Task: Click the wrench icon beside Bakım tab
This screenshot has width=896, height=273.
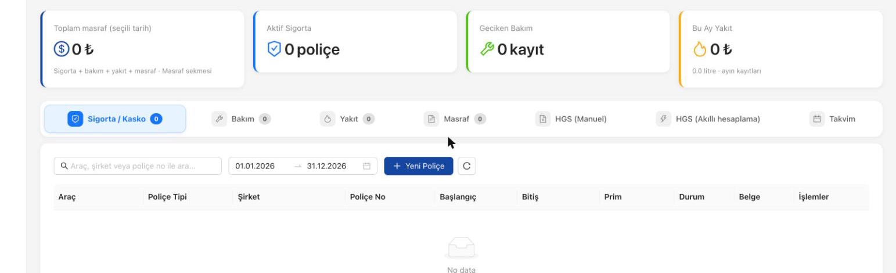Action: point(220,119)
